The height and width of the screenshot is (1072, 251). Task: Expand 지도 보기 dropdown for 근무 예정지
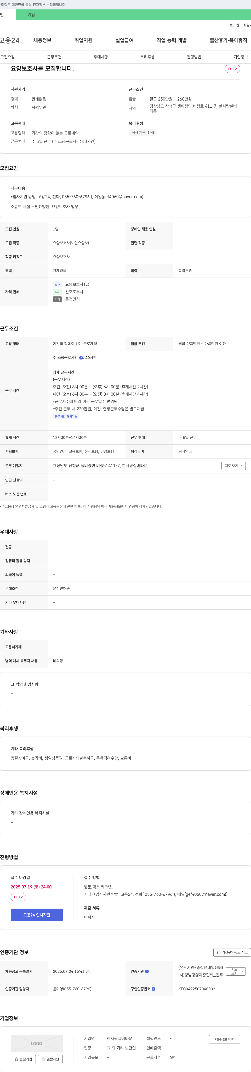point(233,466)
